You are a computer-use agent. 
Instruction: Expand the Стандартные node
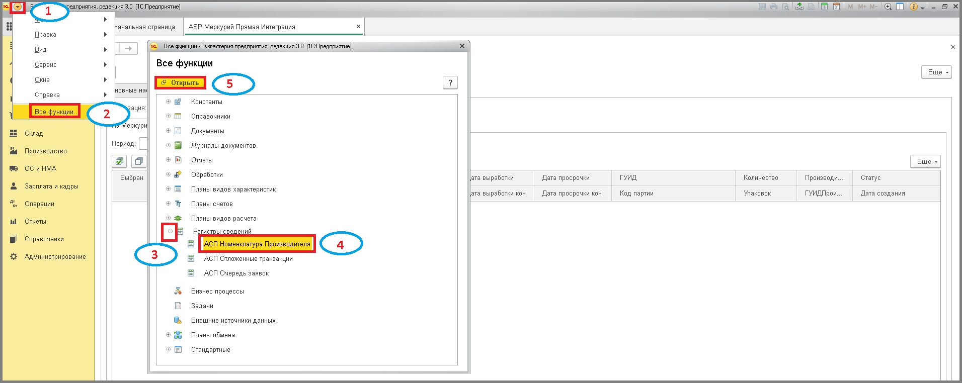pyautogui.click(x=169, y=349)
